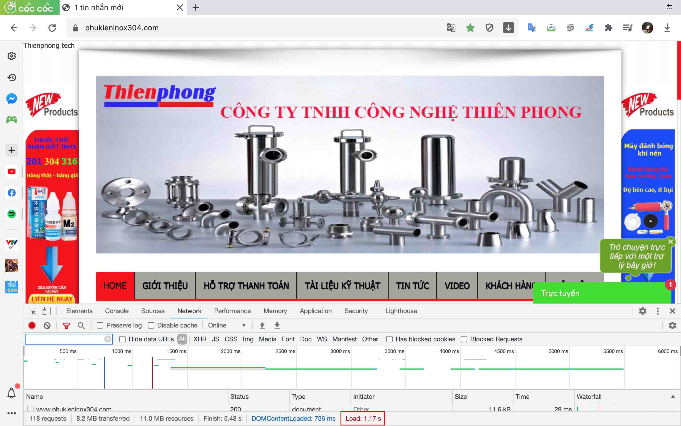Image resolution: width=681 pixels, height=426 pixels.
Task: Stop recording the network log
Action: tap(32, 325)
